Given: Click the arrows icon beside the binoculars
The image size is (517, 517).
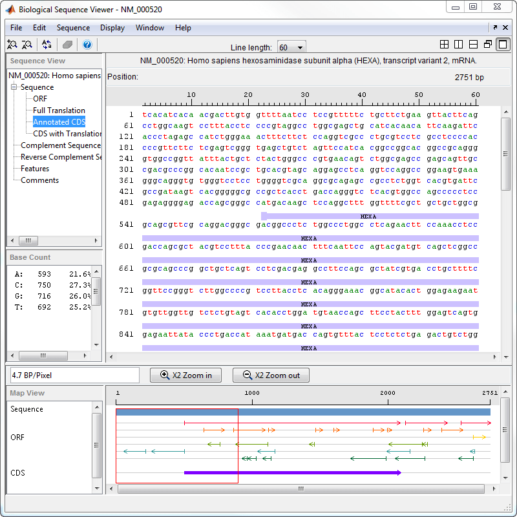Looking at the screenshot, I should point(47,45).
